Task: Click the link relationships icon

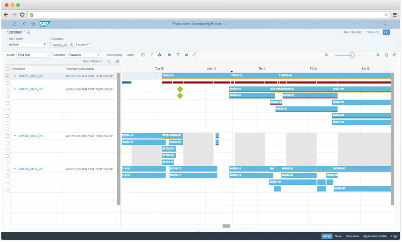Action: point(151,55)
